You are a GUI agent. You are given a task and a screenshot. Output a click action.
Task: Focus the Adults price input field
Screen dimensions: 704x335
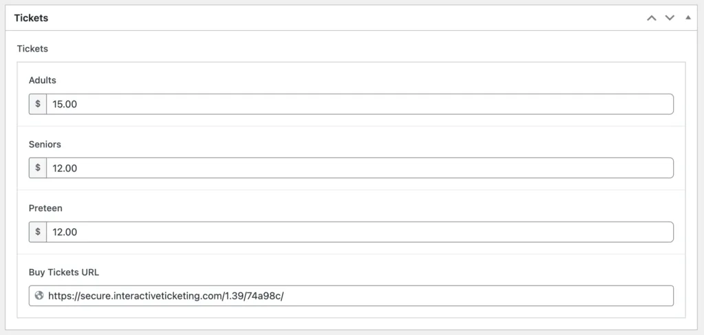click(359, 104)
